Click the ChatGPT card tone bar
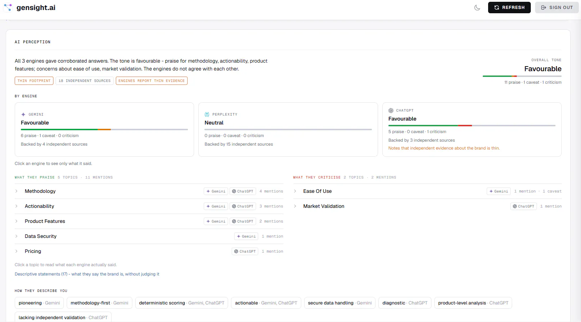Image resolution: width=581 pixels, height=322 pixels. 472,126
